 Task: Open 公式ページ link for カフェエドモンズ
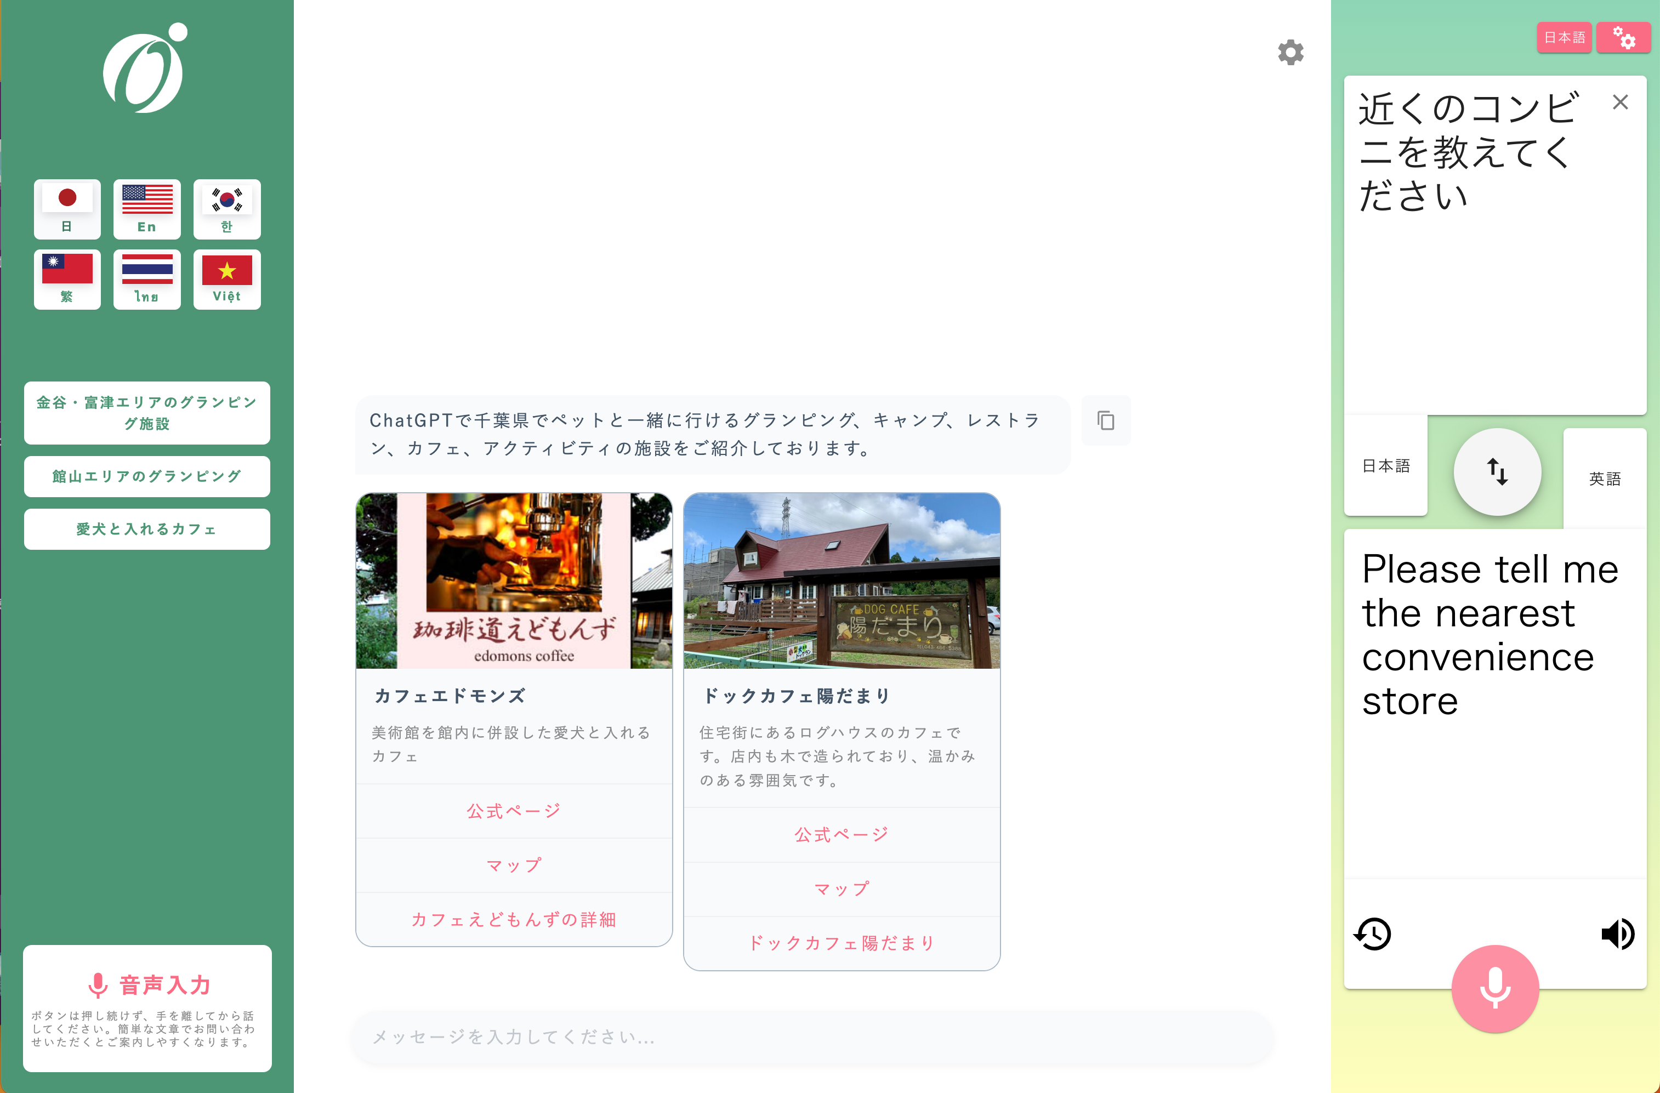pos(514,811)
